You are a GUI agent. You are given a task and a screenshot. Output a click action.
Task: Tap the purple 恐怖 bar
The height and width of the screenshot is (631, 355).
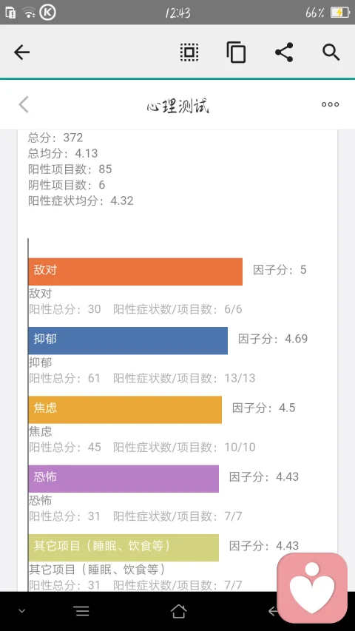[124, 479]
